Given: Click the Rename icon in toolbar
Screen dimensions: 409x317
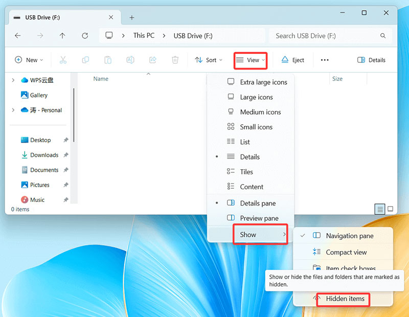Looking at the screenshot, I should point(130,60).
